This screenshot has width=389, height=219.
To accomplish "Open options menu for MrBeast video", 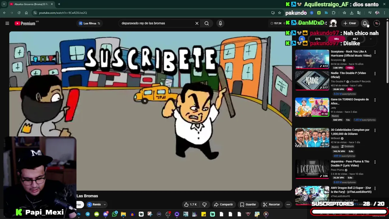I will (x=375, y=130).
